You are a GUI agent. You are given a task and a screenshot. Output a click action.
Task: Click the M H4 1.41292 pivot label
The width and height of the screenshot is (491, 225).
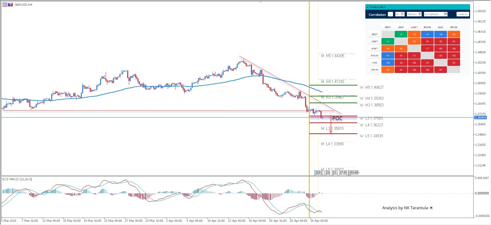coord(332,82)
